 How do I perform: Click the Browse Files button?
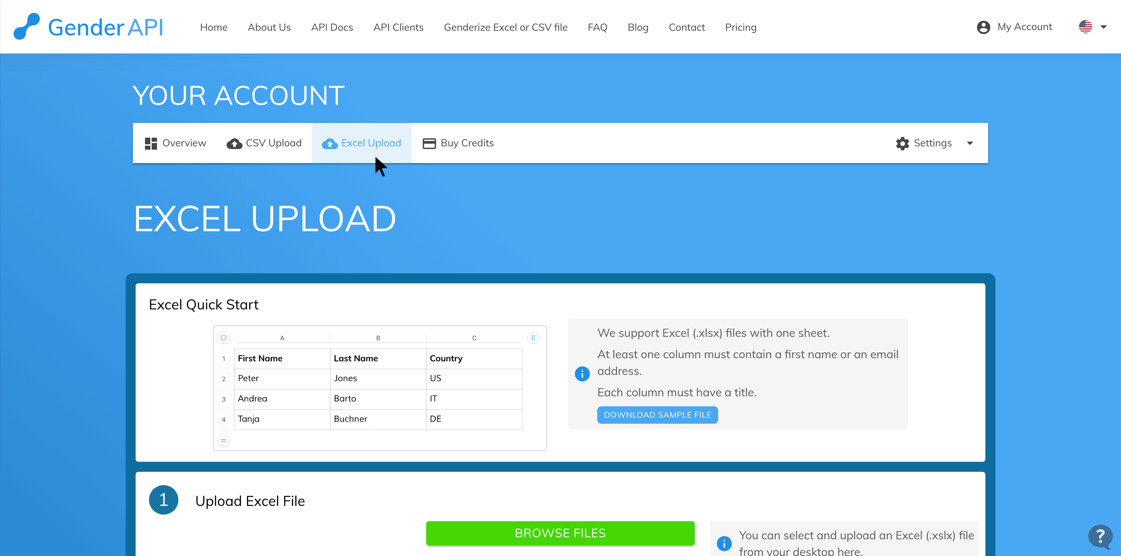(x=560, y=533)
